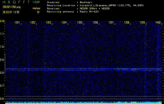164x104 pixels.
Task: Click the HROFFT title text
Action: tap(16, 2)
